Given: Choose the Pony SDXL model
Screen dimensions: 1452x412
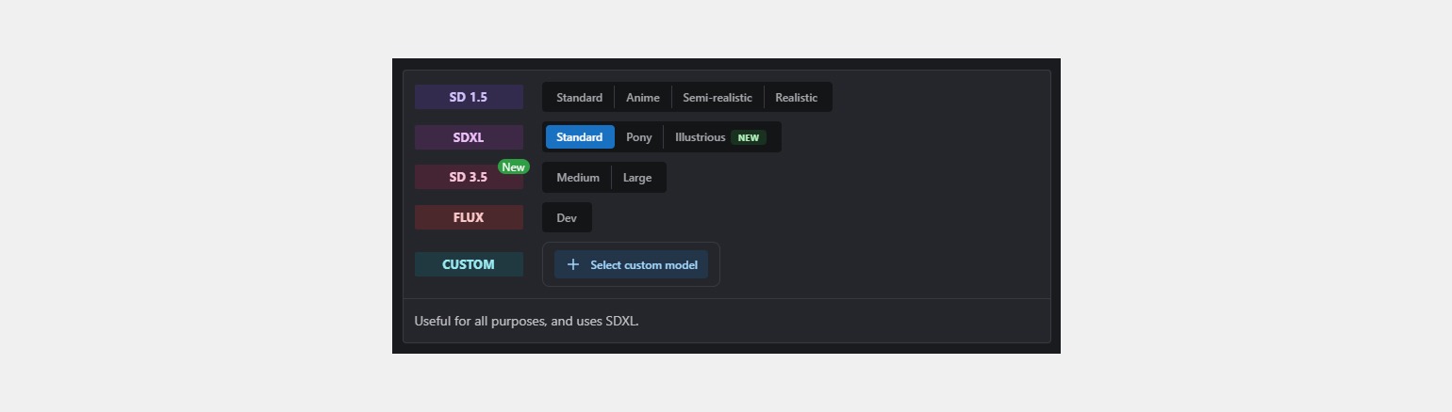Looking at the screenshot, I should [639, 137].
